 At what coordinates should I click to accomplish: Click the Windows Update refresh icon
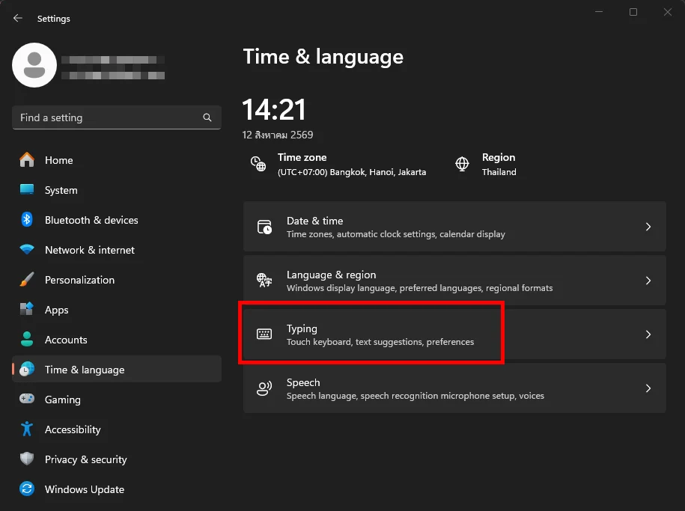[27, 489]
